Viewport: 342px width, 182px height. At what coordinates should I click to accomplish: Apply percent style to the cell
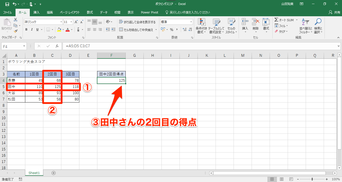[x=172, y=29]
